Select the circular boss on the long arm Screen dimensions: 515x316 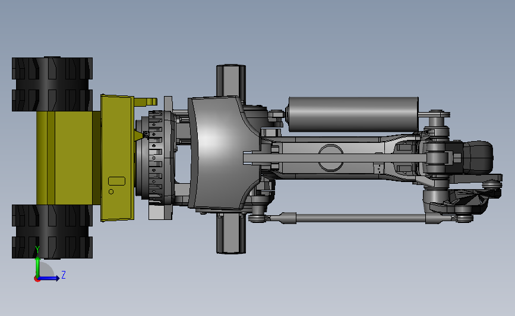[331, 158]
